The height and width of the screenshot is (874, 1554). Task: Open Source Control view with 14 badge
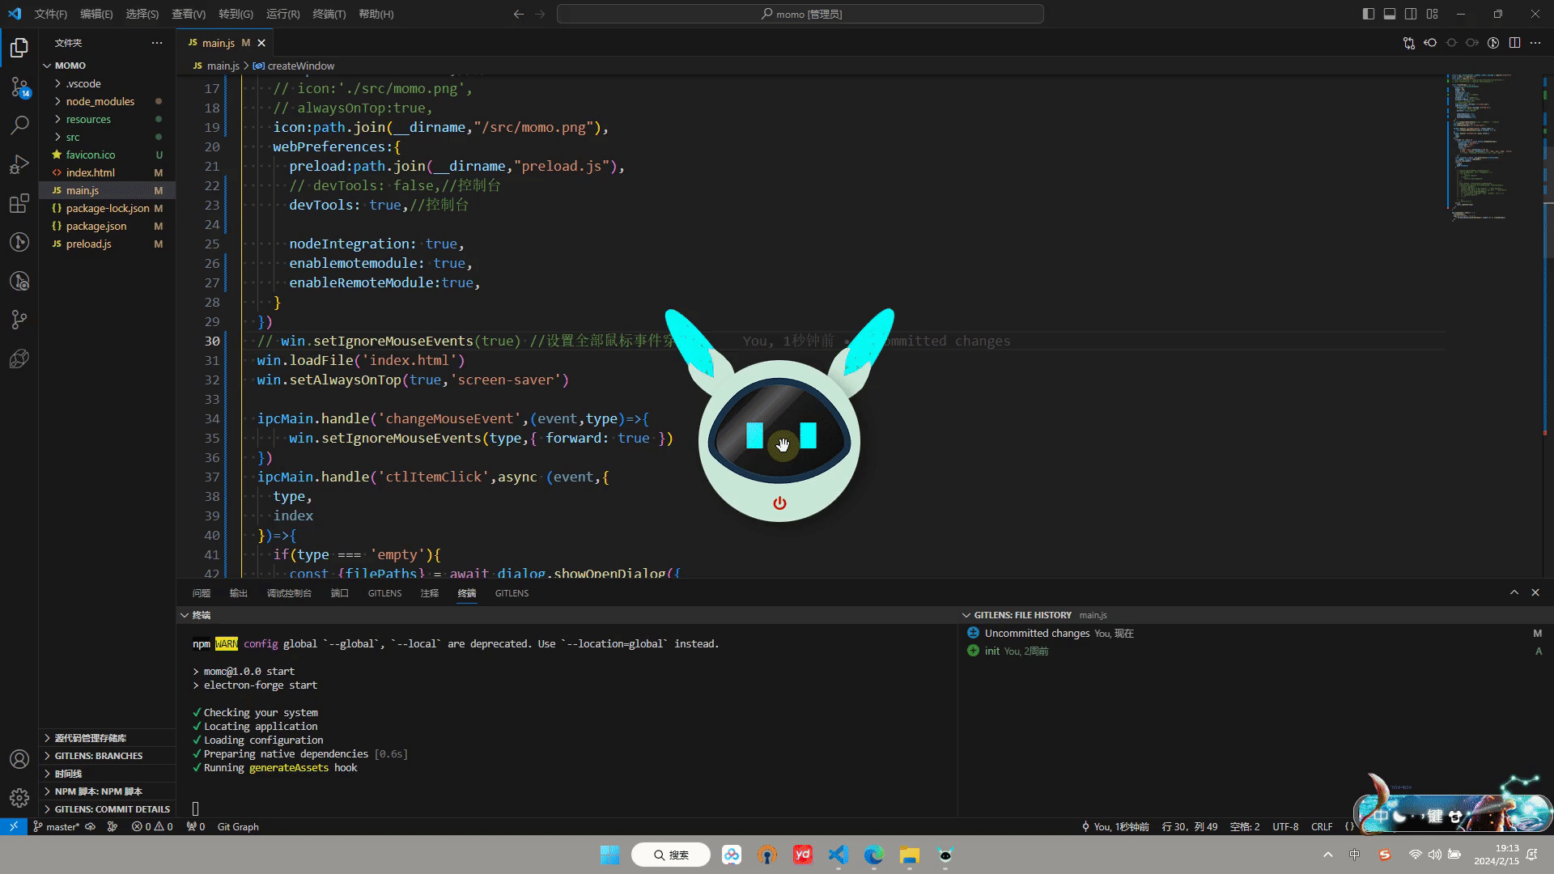19,87
